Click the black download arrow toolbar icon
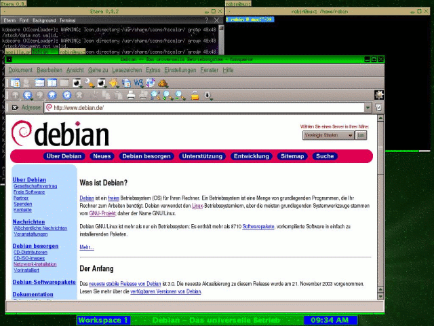Image resolution: width=434 pixels, height=326 pixels. point(208,95)
